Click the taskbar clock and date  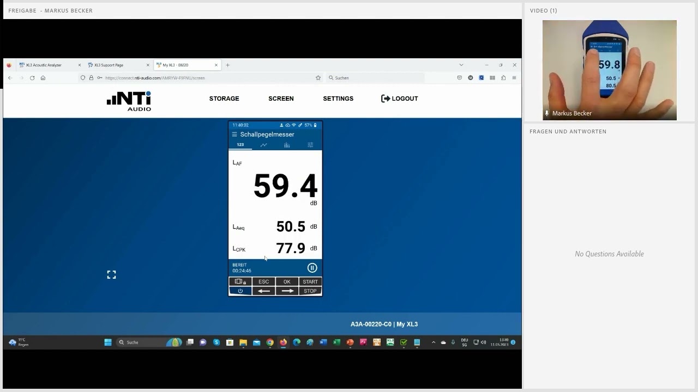[x=499, y=342]
